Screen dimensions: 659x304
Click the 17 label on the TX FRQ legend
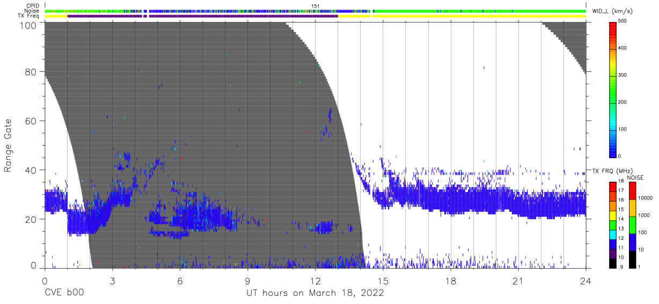[620, 190]
